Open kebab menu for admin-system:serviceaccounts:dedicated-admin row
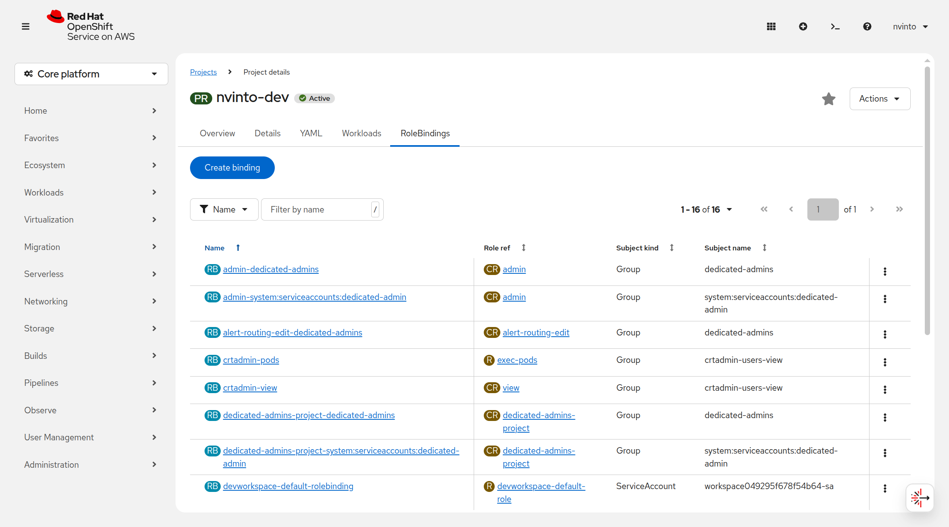Viewport: 949px width, 527px height. pos(885,299)
